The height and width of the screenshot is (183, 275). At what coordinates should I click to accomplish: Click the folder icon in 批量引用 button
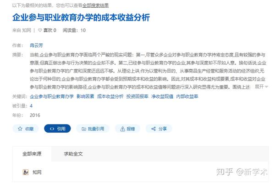click(84, 129)
